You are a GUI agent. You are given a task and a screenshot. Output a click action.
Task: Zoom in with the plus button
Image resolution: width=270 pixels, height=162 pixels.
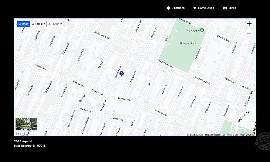click(249, 24)
